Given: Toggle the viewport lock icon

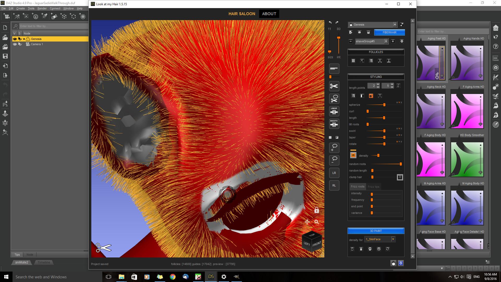Looking at the screenshot, I should pos(317,210).
